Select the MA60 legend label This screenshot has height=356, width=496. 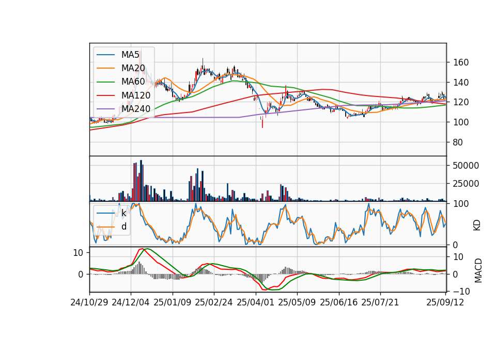(x=133, y=82)
